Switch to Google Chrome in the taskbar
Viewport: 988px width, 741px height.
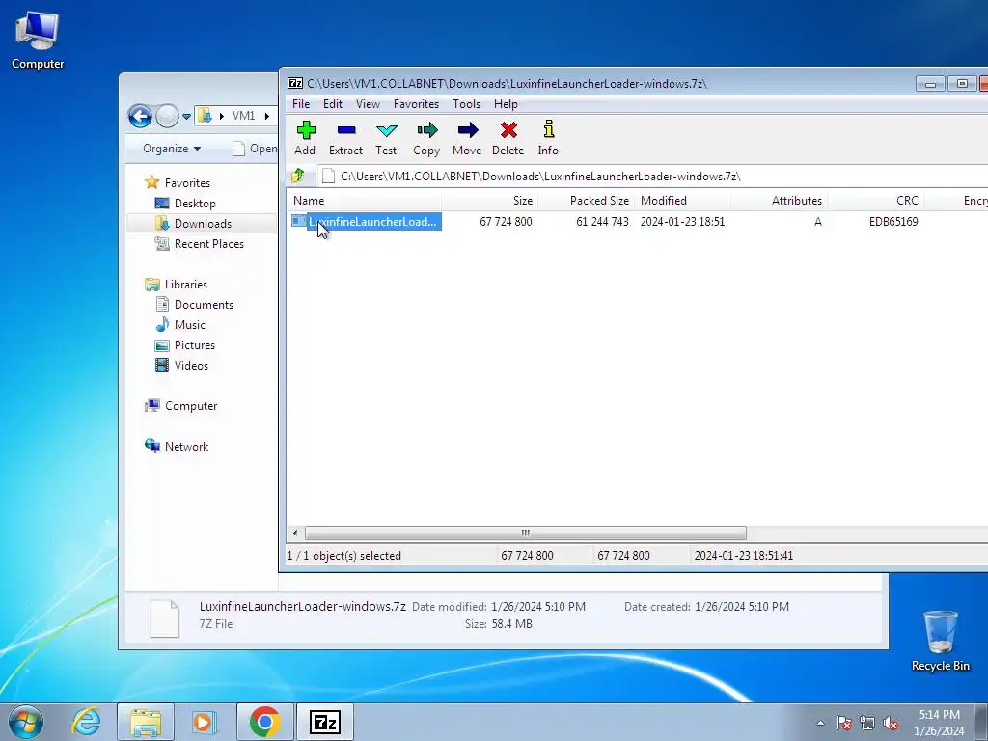pyautogui.click(x=264, y=722)
